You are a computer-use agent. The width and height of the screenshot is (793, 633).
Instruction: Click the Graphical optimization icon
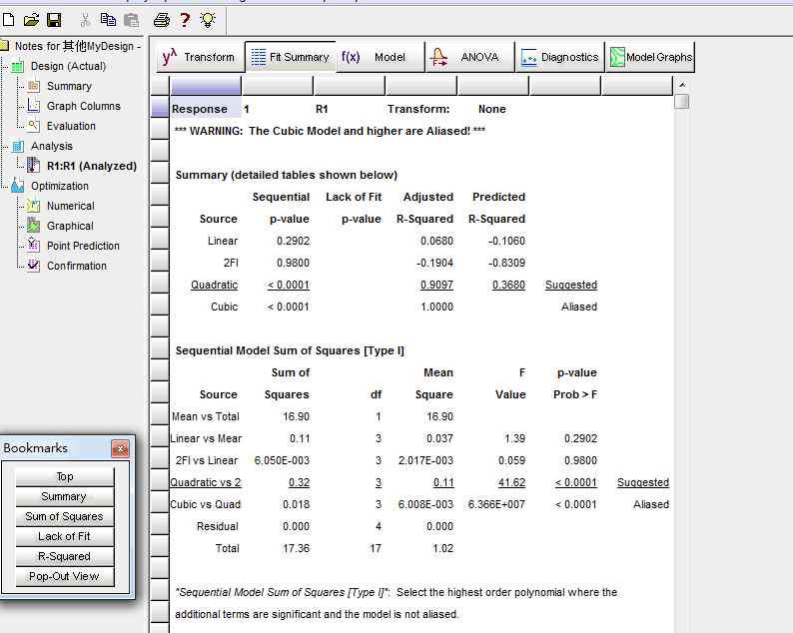pos(33,226)
